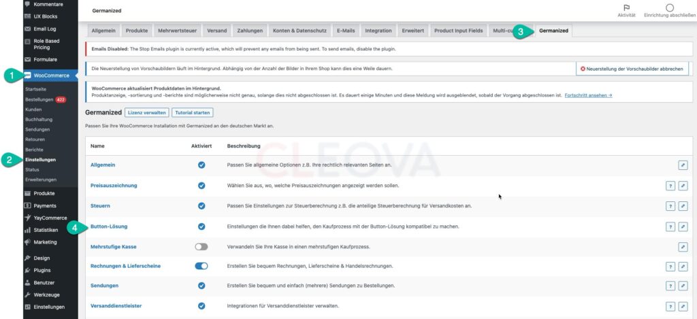This screenshot has width=697, height=319.
Task: Open Erweiterungen in the WooCommerce submenu
Action: (41, 180)
